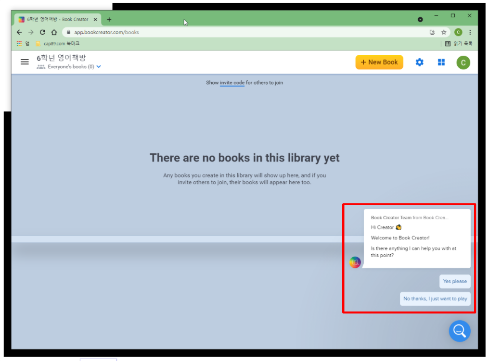
Task: Open the Chrome three-dot menu
Action: (x=470, y=32)
